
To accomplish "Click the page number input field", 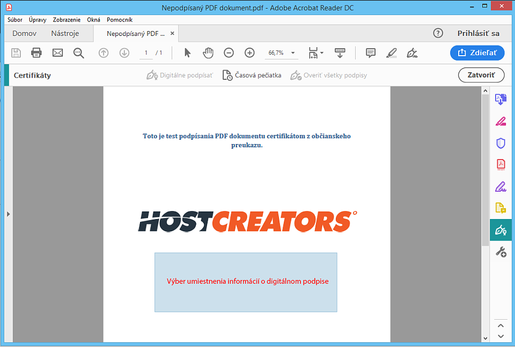I will (146, 53).
